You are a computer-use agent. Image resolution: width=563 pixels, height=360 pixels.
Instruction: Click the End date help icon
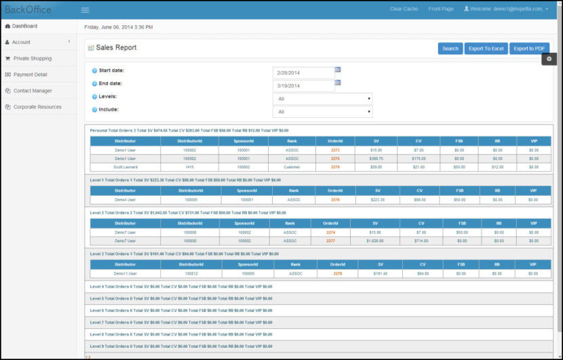(x=94, y=83)
